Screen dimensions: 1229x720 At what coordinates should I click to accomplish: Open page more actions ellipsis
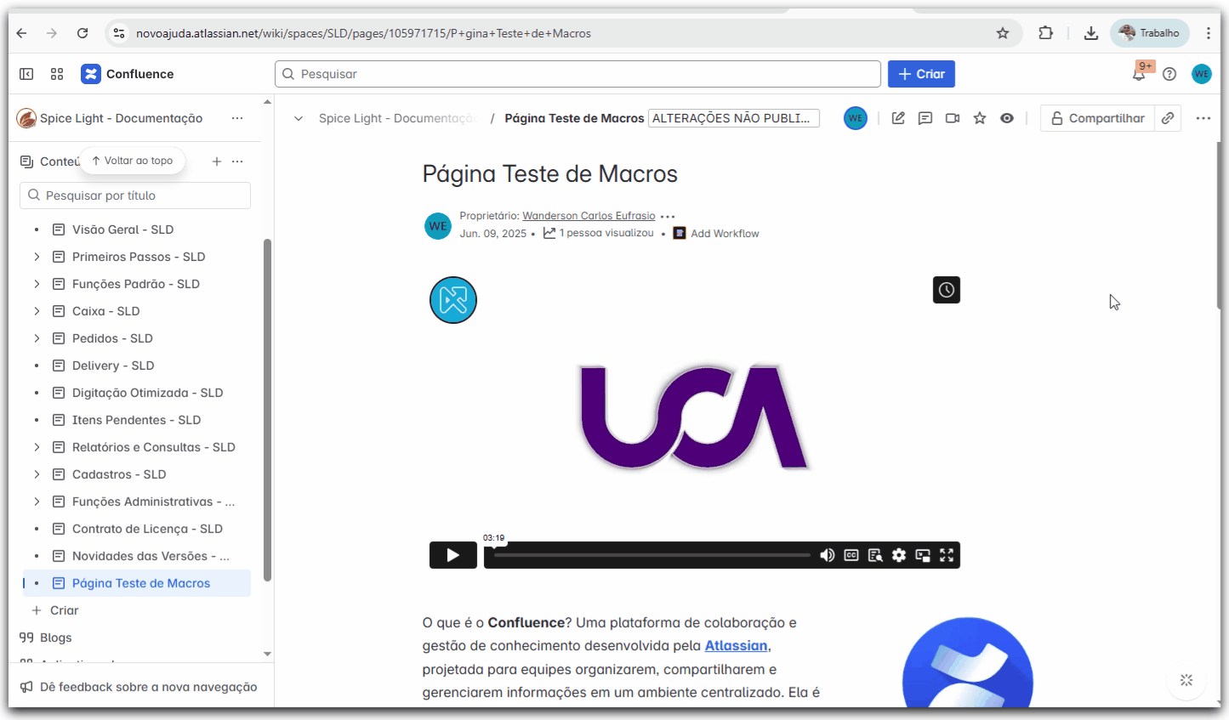click(x=1203, y=118)
